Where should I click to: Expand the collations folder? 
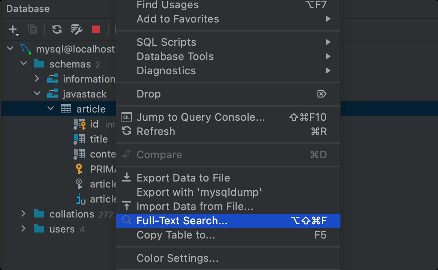click(x=23, y=214)
